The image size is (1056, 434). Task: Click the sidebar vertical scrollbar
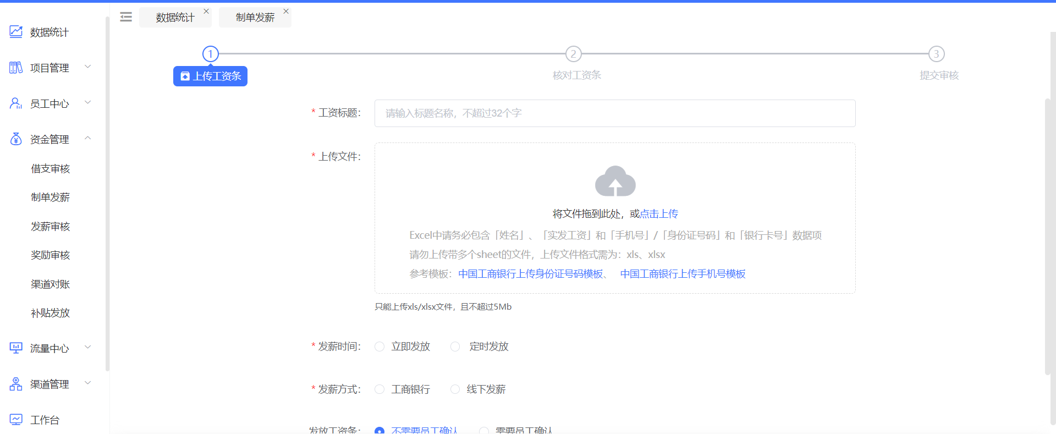point(107,193)
